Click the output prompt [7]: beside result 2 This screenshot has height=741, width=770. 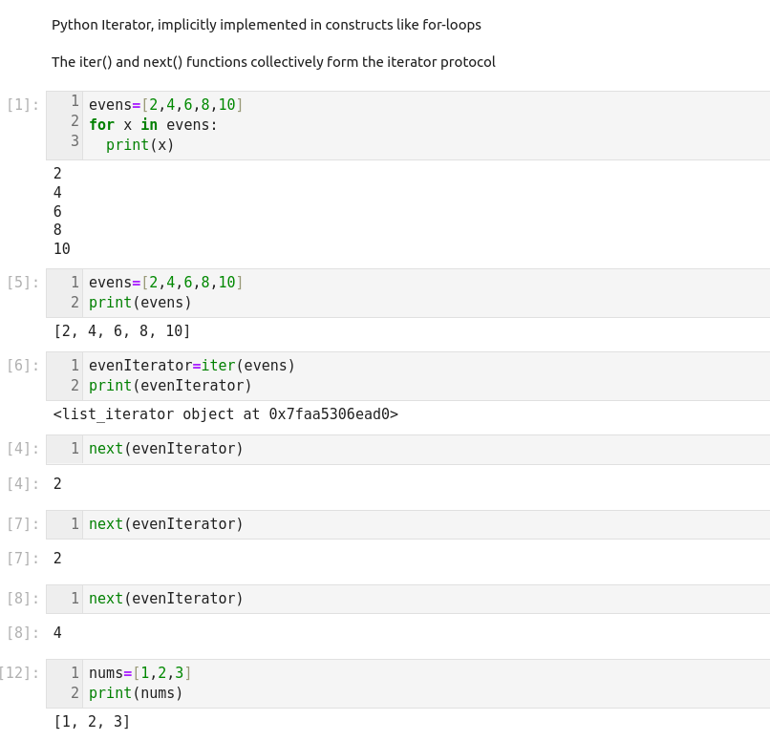23,559
